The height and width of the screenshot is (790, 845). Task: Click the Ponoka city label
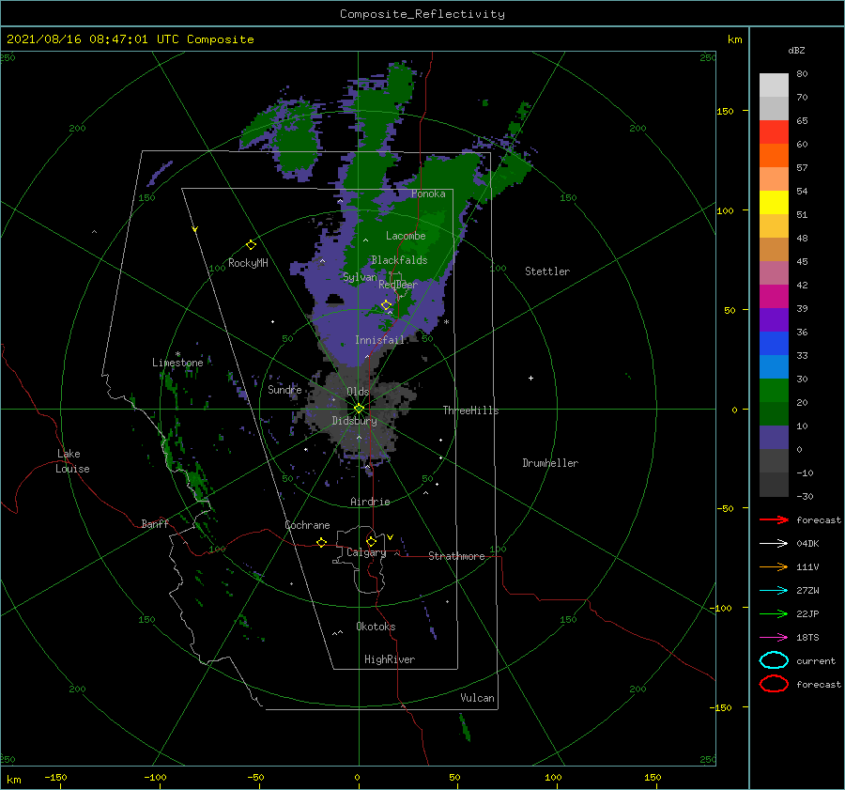point(428,194)
